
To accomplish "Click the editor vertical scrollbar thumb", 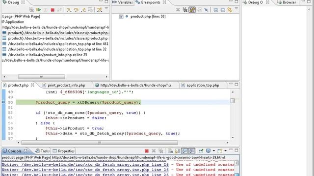I will point(233,101).
